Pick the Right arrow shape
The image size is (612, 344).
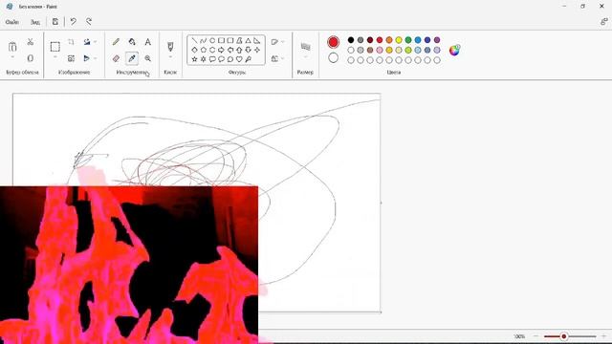[221, 50]
